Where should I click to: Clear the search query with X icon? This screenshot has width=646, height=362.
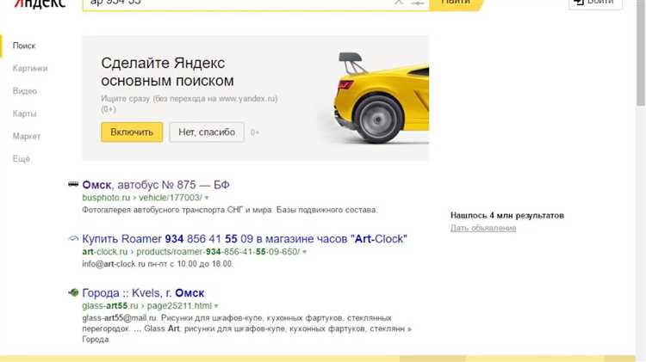point(399,3)
